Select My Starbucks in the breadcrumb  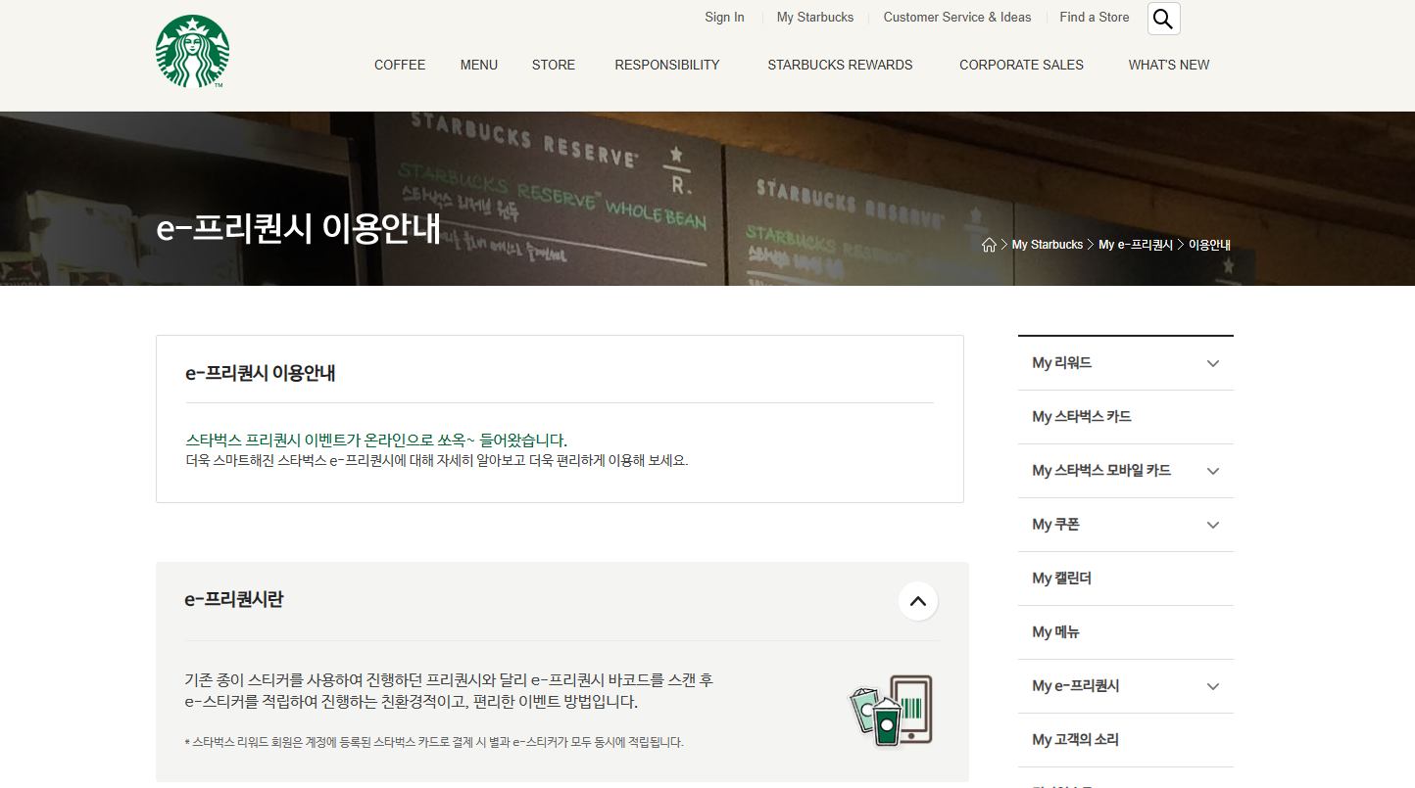tap(1048, 244)
